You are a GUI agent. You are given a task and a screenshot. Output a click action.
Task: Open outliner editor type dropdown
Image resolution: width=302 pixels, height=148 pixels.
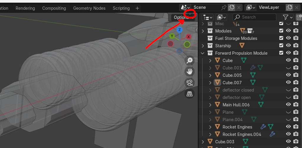[x=208, y=17]
